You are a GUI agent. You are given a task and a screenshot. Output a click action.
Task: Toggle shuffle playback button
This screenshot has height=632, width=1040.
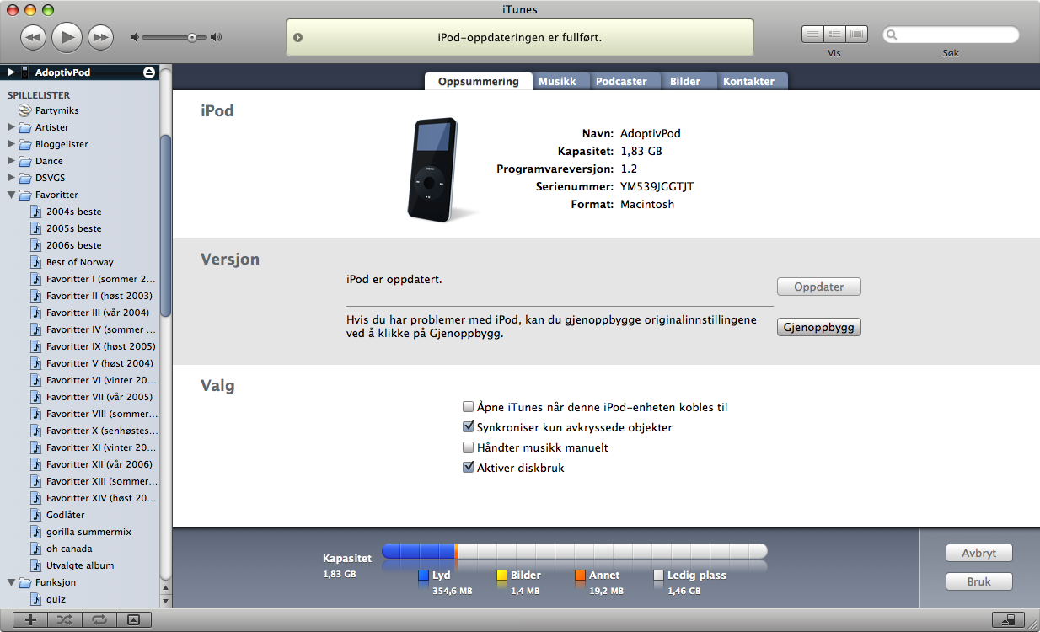click(65, 619)
